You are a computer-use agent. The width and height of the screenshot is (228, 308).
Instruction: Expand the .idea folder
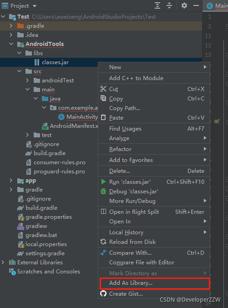[x=11, y=35]
